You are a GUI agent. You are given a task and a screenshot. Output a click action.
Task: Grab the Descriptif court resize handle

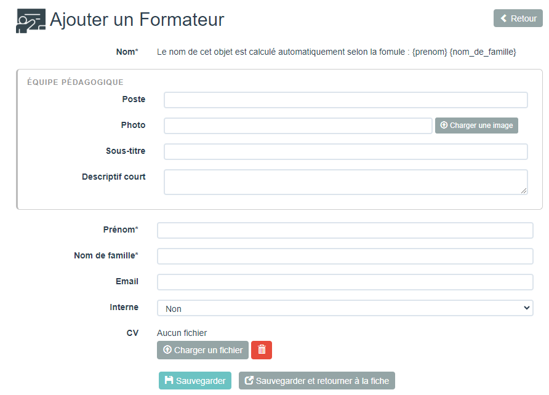524,191
